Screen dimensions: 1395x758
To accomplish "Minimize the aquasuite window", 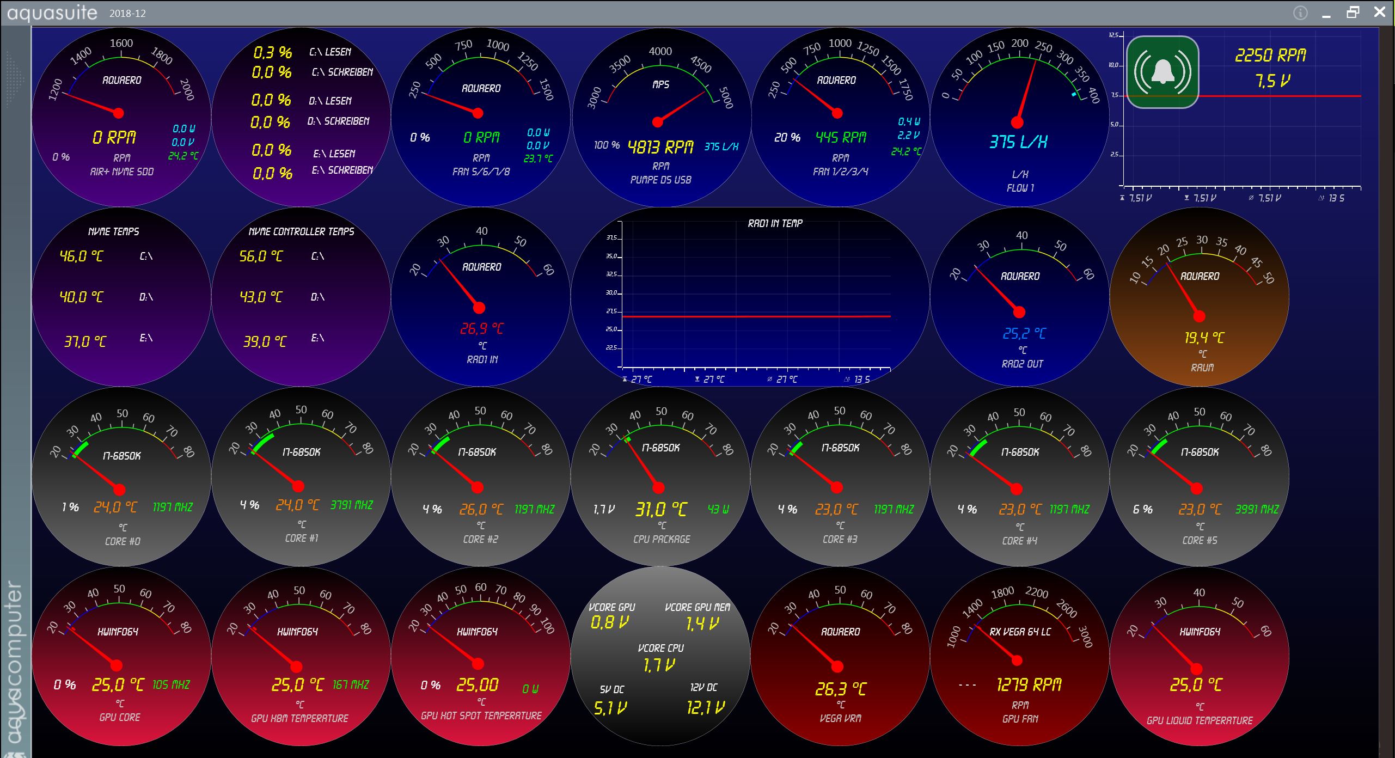I will click(1326, 15).
